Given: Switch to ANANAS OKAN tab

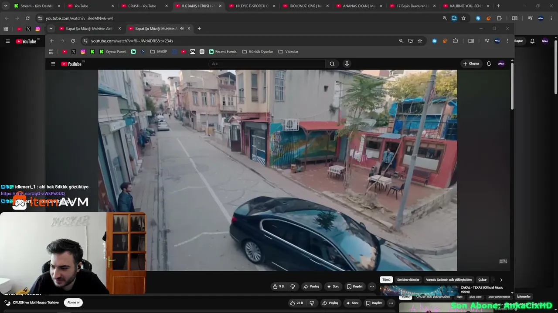Looking at the screenshot, I should (x=360, y=6).
